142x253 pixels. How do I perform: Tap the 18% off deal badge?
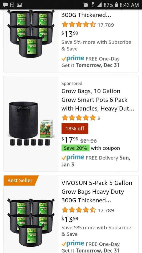[75, 128]
